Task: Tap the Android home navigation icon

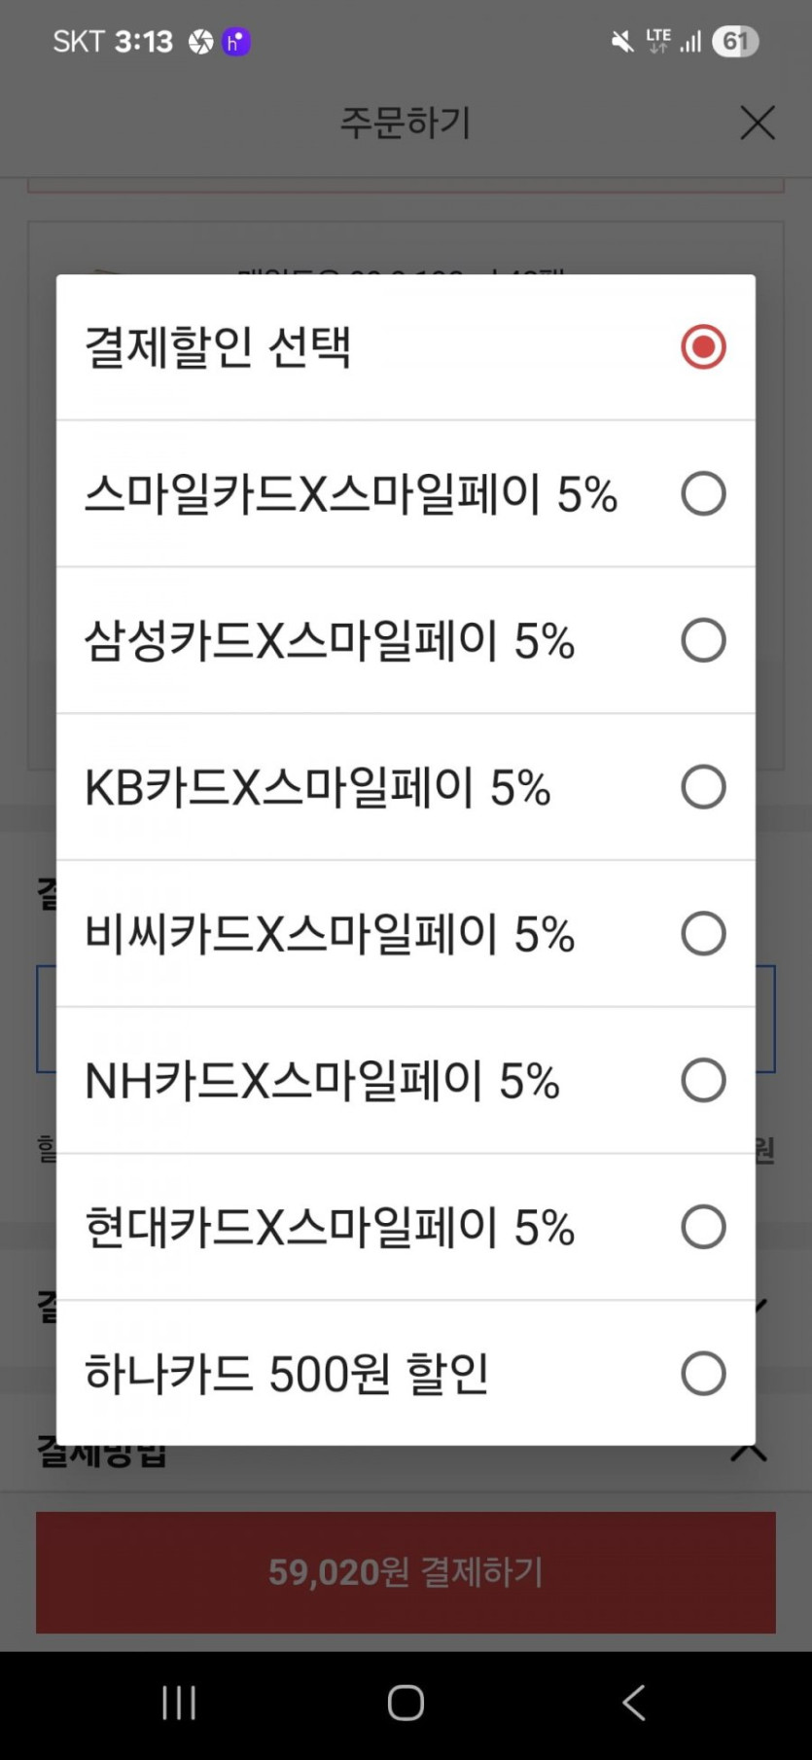Action: 406,1703
